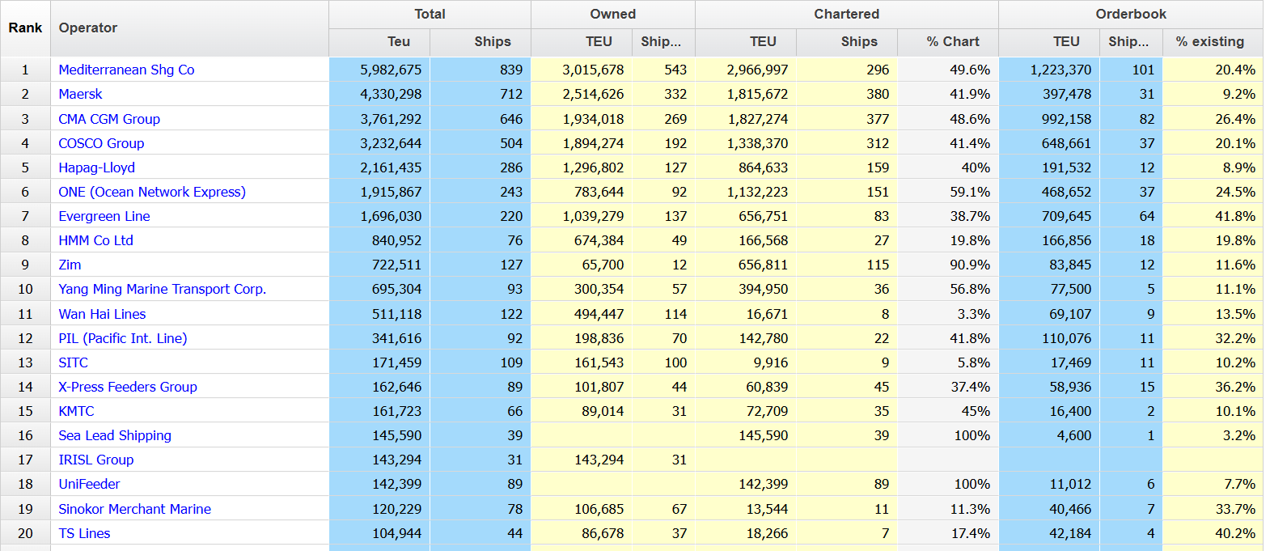1270x551 pixels.
Task: Open the SITC operator link
Action: point(73,362)
